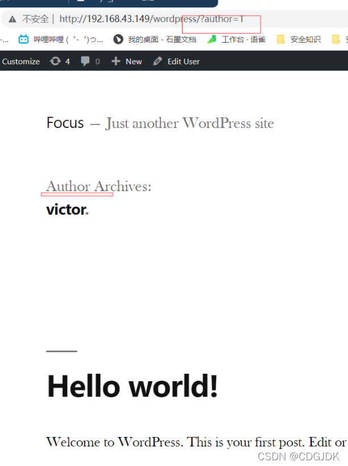Open the 哔哩哔哩 bookmark label
The image size is (348, 466).
[x=68, y=39]
